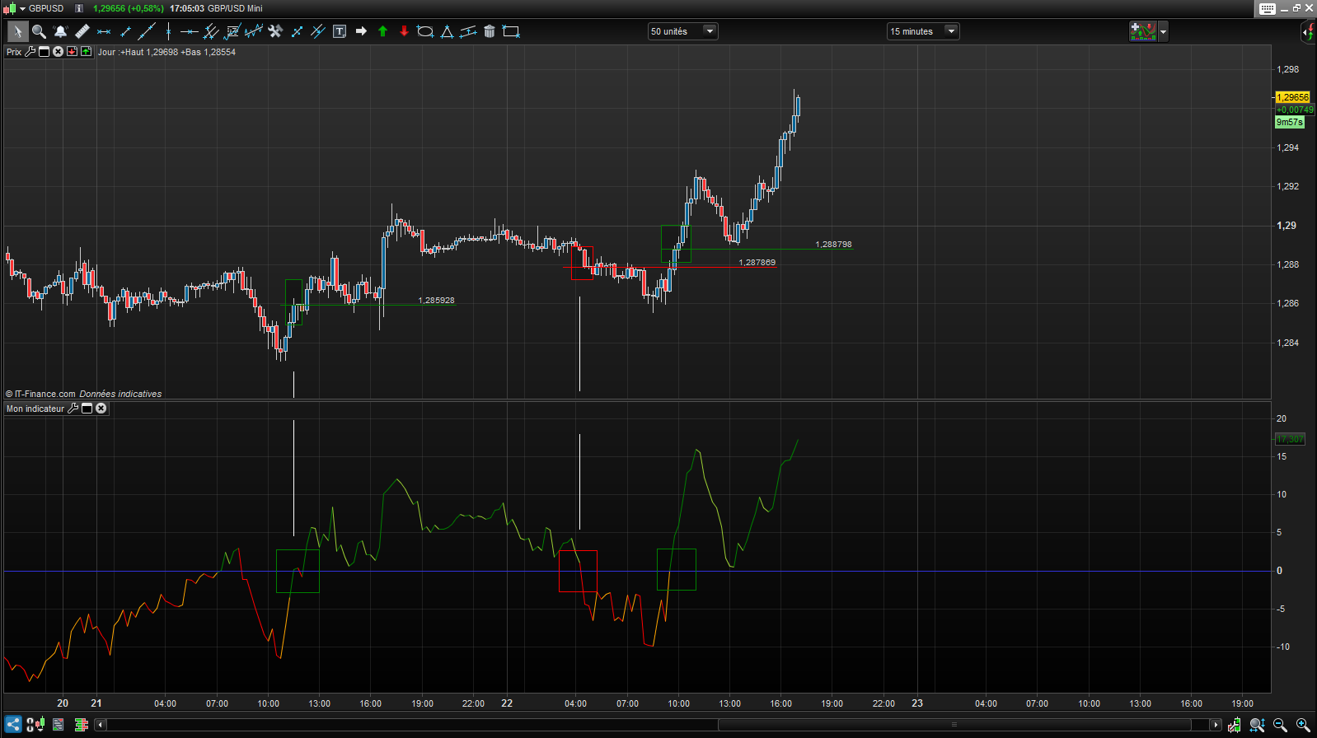Click the add indicator button
Viewport: 1317px width, 738px height.
(1143, 31)
